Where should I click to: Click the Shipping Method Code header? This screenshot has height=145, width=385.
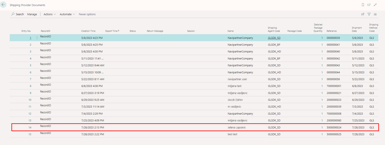pos(373,28)
